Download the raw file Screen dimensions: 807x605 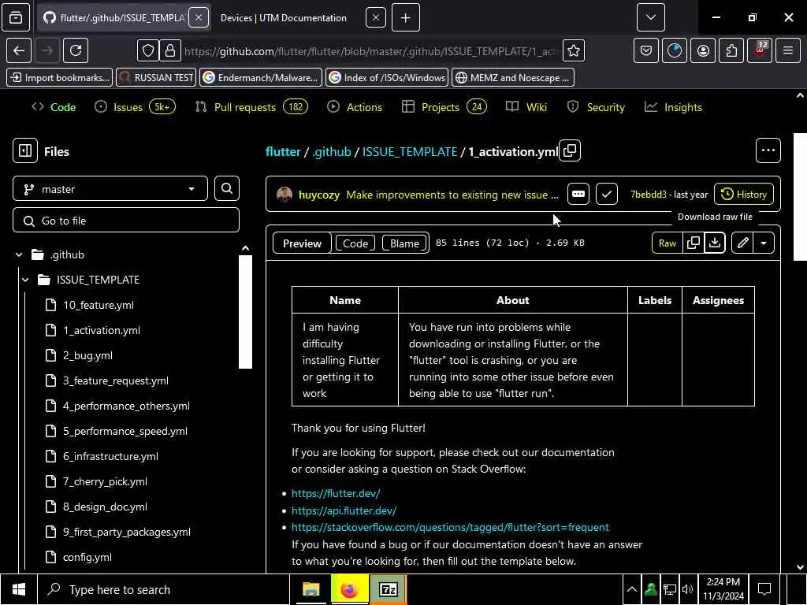pos(714,243)
